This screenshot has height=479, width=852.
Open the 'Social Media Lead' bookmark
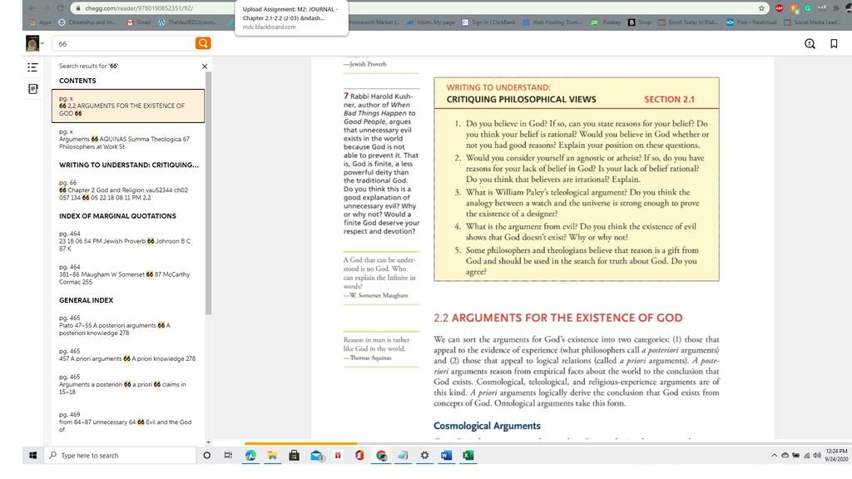pos(814,22)
